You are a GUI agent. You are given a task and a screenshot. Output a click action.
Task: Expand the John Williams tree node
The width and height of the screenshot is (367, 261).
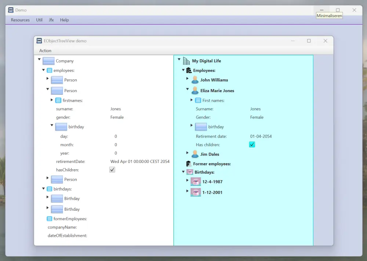point(187,79)
